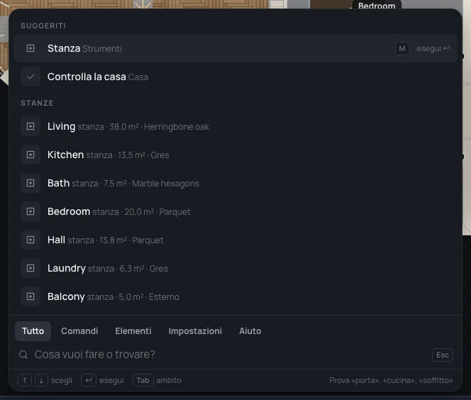
Task: Click the room icon next to Hall
Action: [31, 240]
